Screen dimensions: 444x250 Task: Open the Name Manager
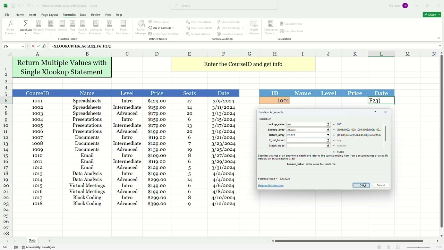coord(140,27)
